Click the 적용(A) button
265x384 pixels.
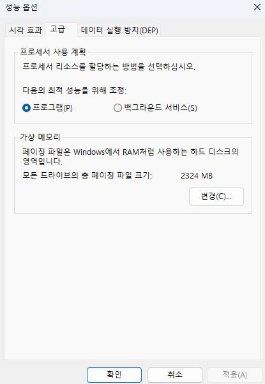(x=235, y=374)
